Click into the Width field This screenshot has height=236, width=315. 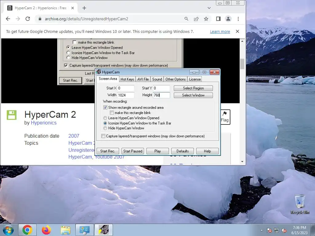click(126, 95)
